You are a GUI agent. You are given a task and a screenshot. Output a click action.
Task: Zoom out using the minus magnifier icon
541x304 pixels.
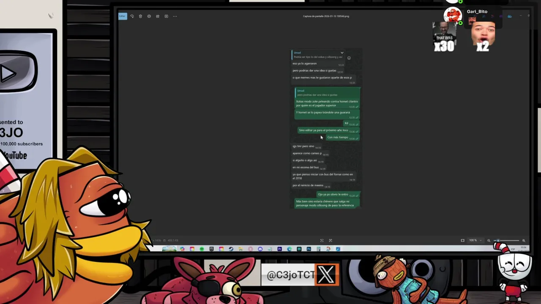[489, 240]
